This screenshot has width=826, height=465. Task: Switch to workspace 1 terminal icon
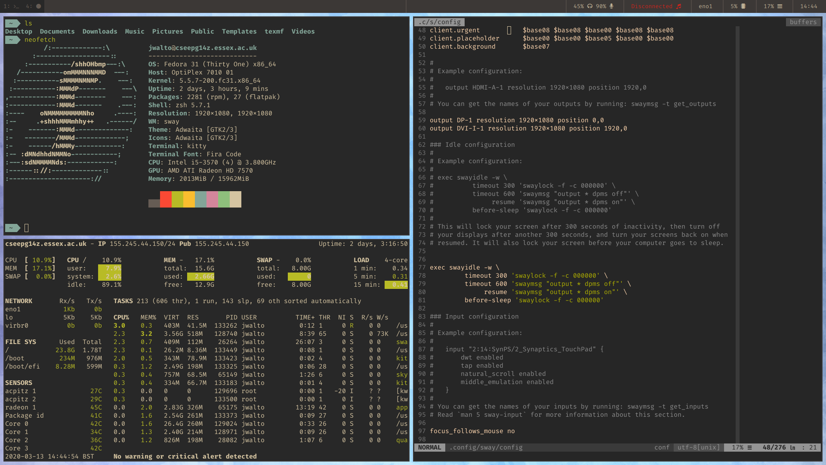tap(16, 6)
